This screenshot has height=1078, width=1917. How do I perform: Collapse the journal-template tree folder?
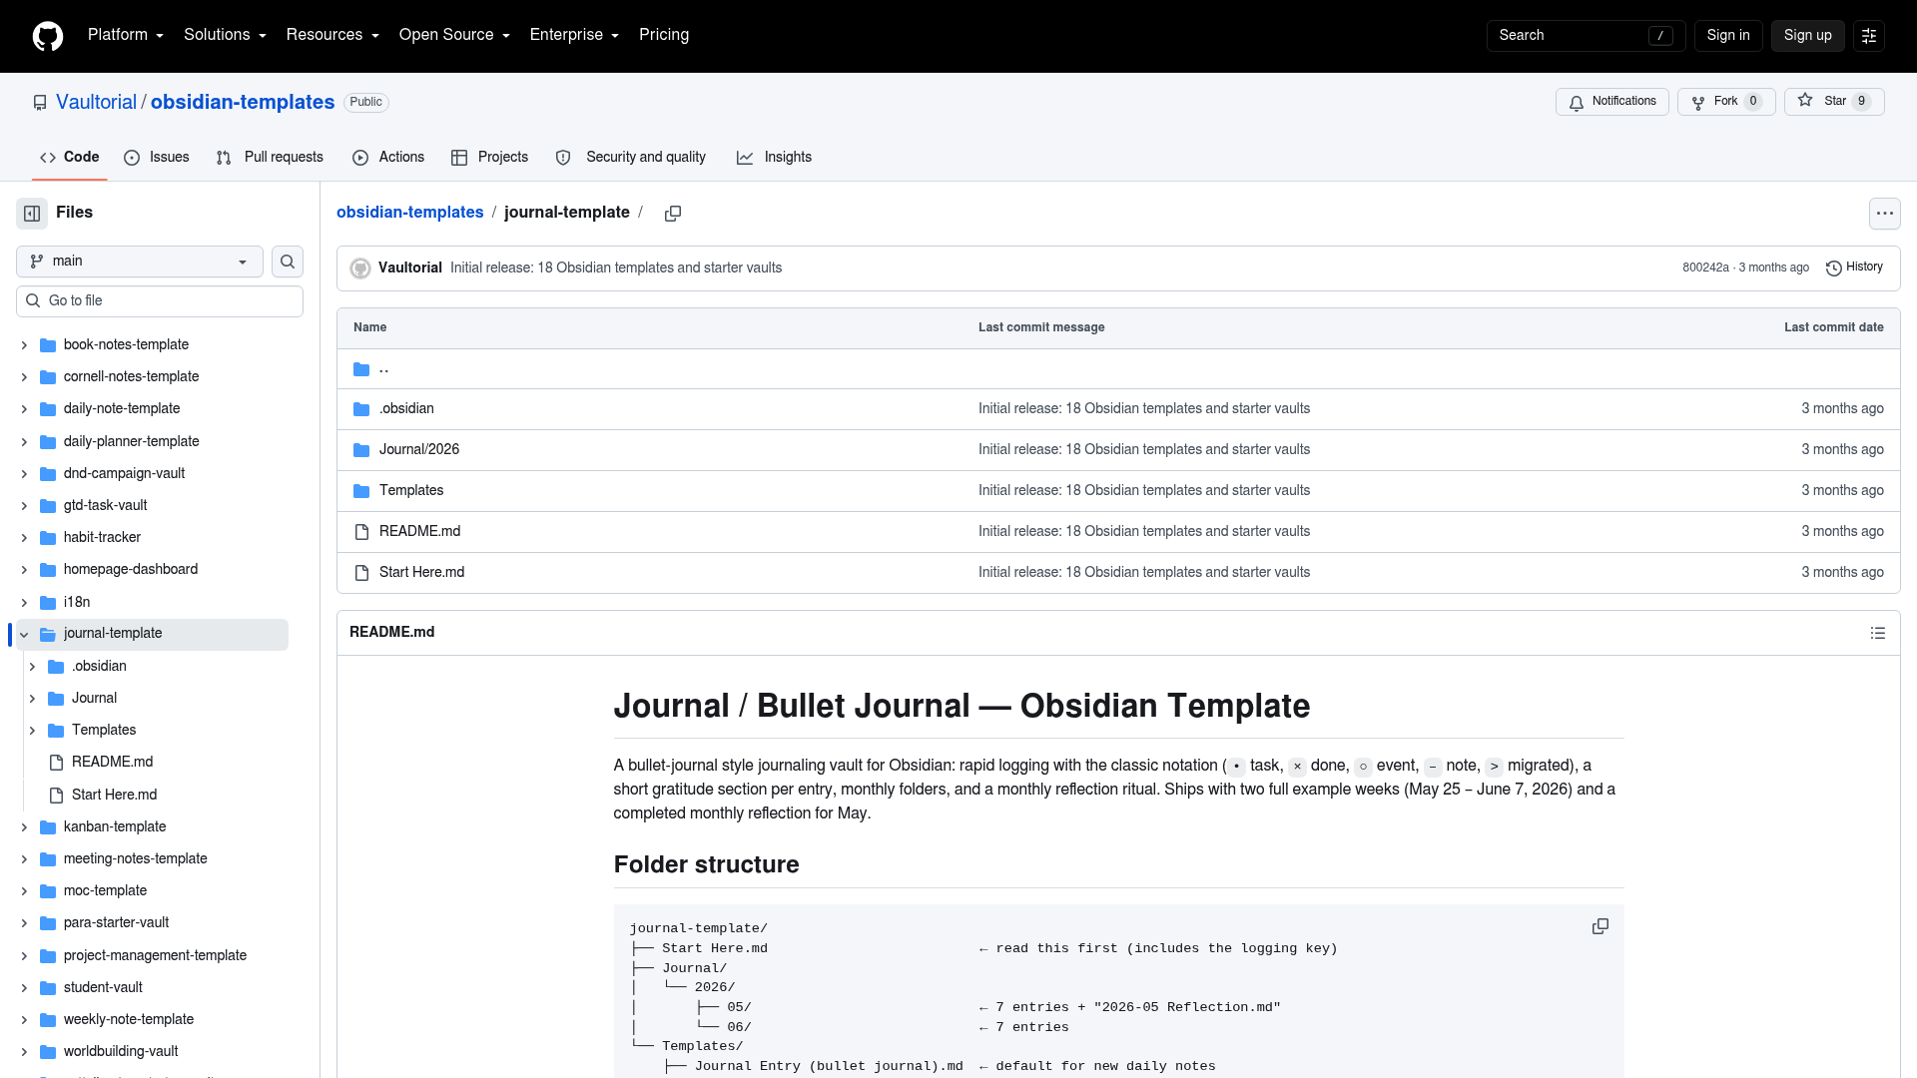(24, 635)
